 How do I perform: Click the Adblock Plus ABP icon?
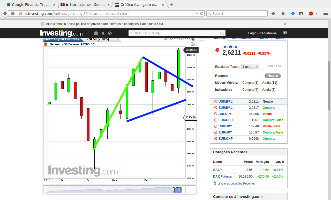coord(311,13)
